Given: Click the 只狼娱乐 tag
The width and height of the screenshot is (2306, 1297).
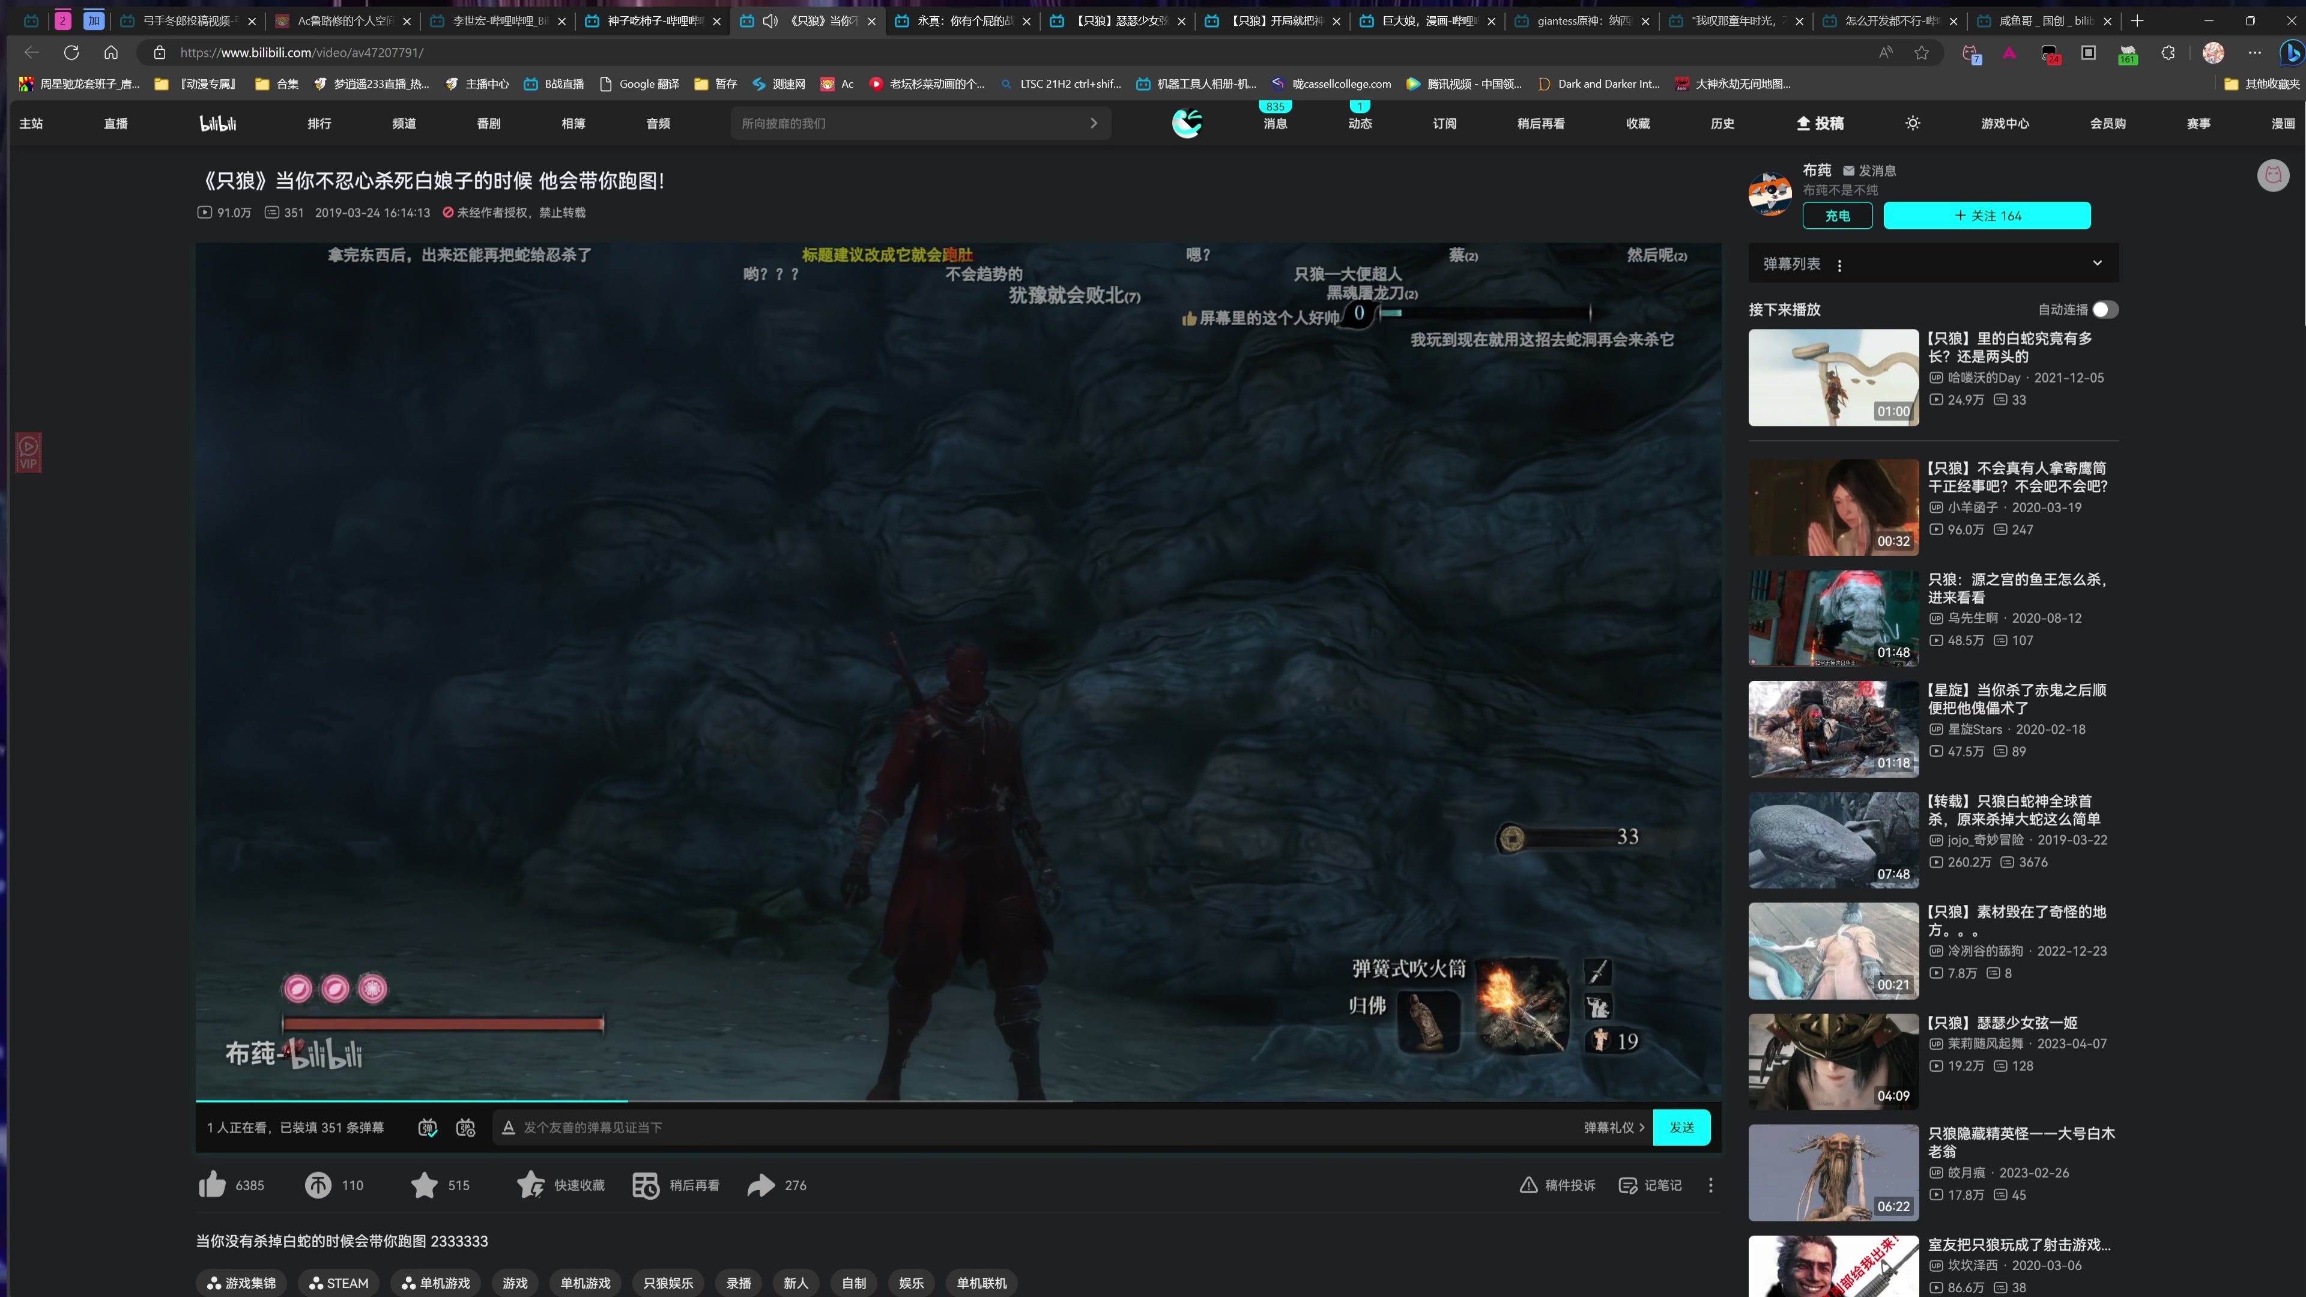Looking at the screenshot, I should pyautogui.click(x=668, y=1283).
